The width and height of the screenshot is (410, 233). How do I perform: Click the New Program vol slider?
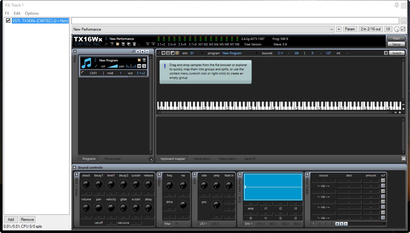tap(112, 66)
